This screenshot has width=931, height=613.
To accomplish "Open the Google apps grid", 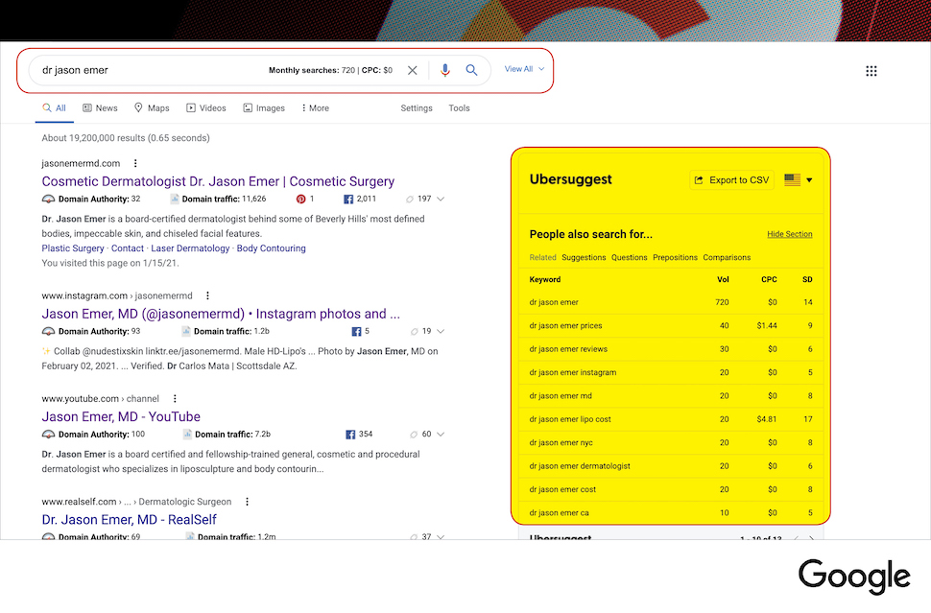I will pyautogui.click(x=871, y=71).
